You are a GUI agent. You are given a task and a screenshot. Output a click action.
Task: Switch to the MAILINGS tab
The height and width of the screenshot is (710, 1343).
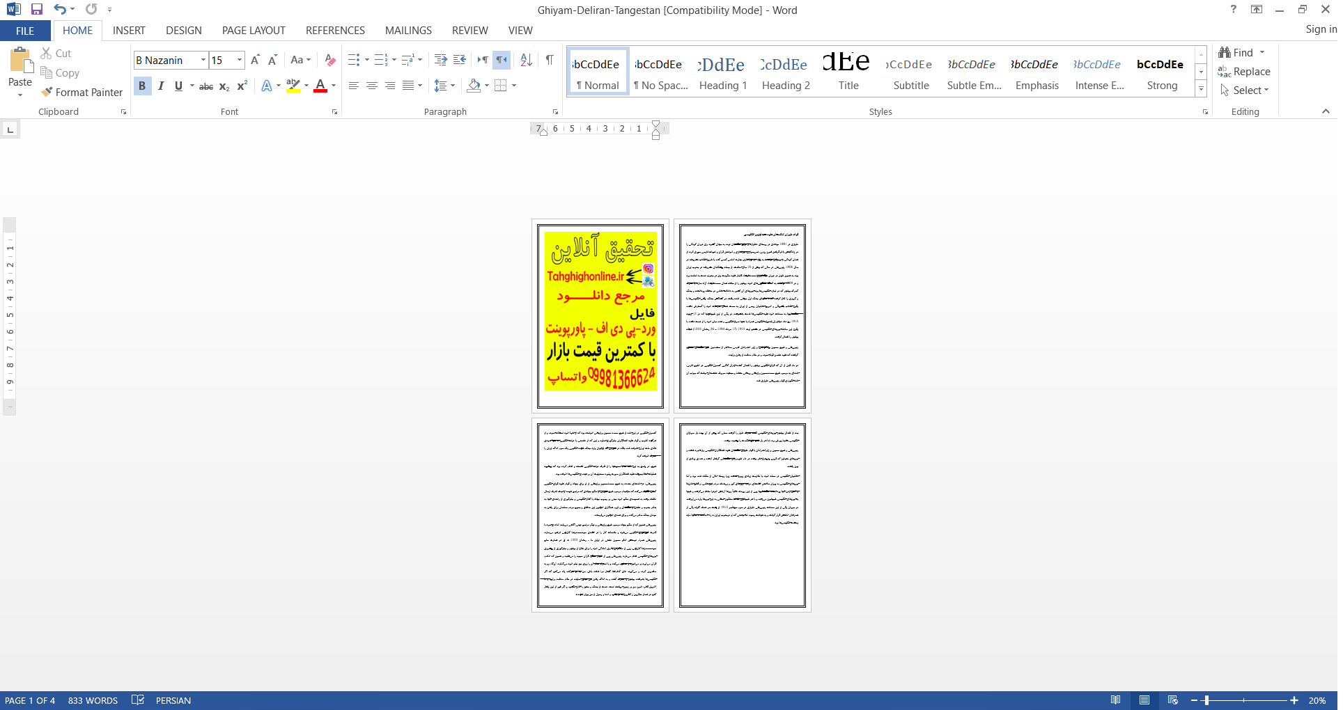pyautogui.click(x=408, y=31)
